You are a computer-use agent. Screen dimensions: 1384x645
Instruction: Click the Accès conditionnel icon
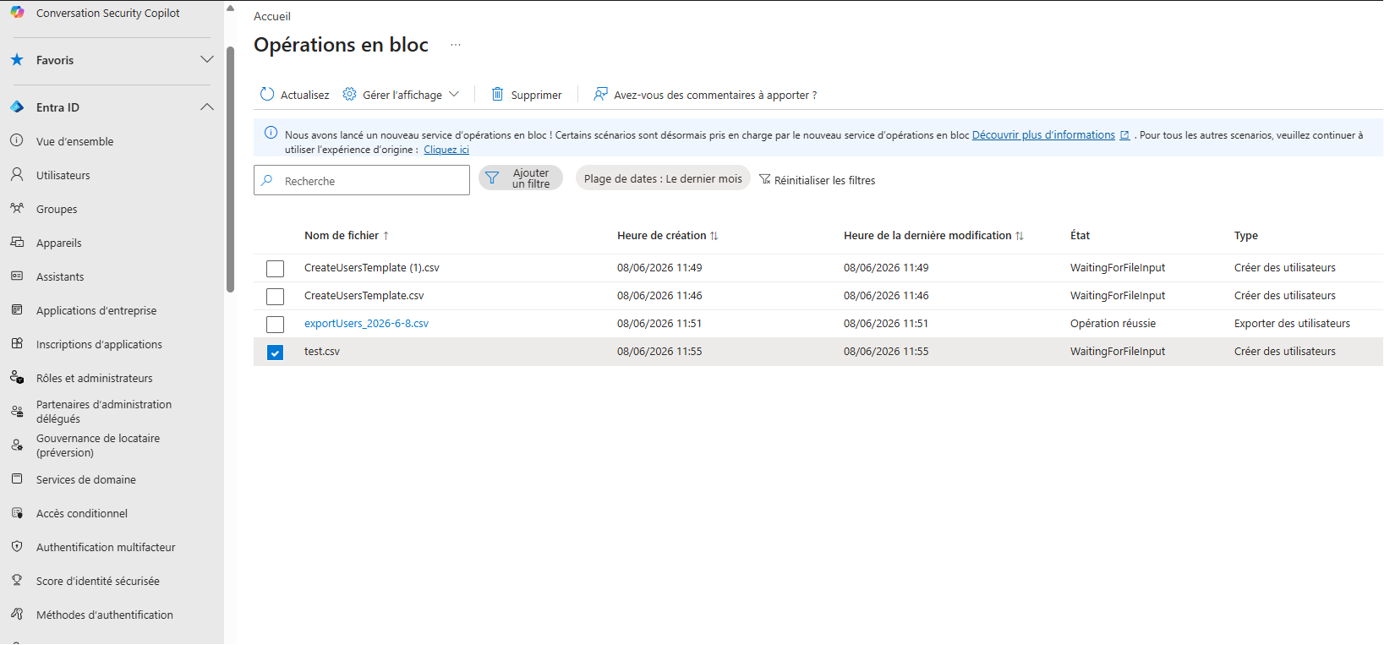(x=17, y=512)
